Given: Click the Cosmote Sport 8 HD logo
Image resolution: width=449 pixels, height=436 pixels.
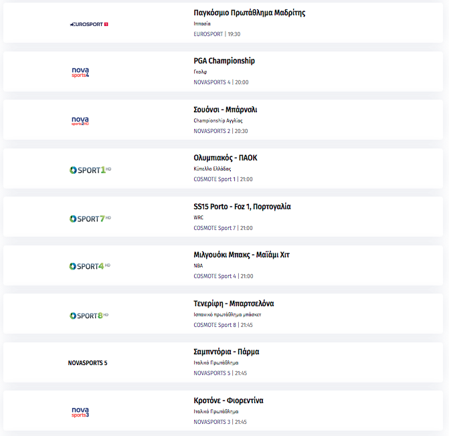Looking at the screenshot, I should point(90,315).
